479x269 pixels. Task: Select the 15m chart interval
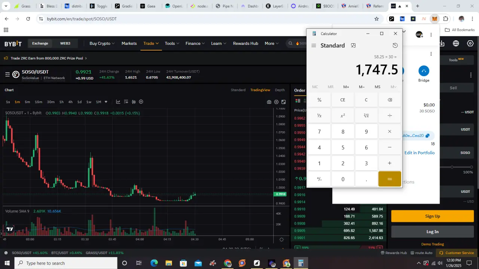(x=39, y=102)
